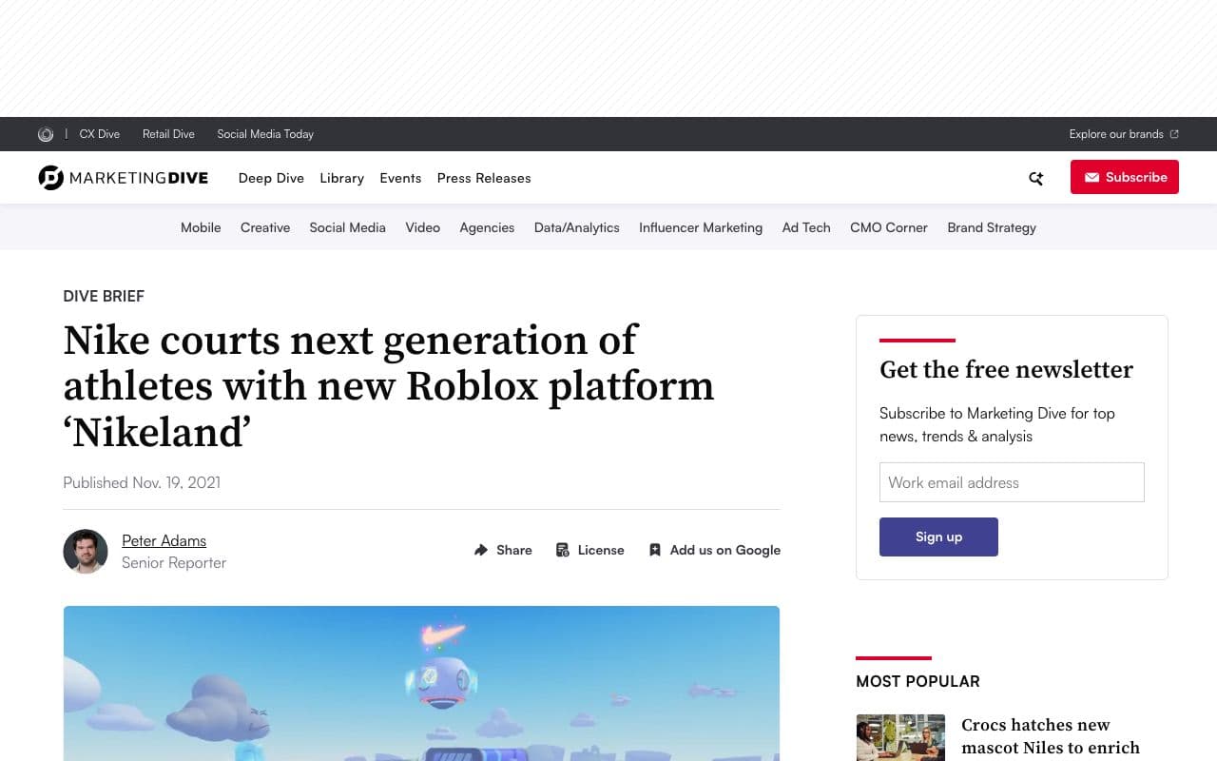Click the Industry Dive circular logo icon
This screenshot has height=761, width=1217.
click(x=46, y=134)
